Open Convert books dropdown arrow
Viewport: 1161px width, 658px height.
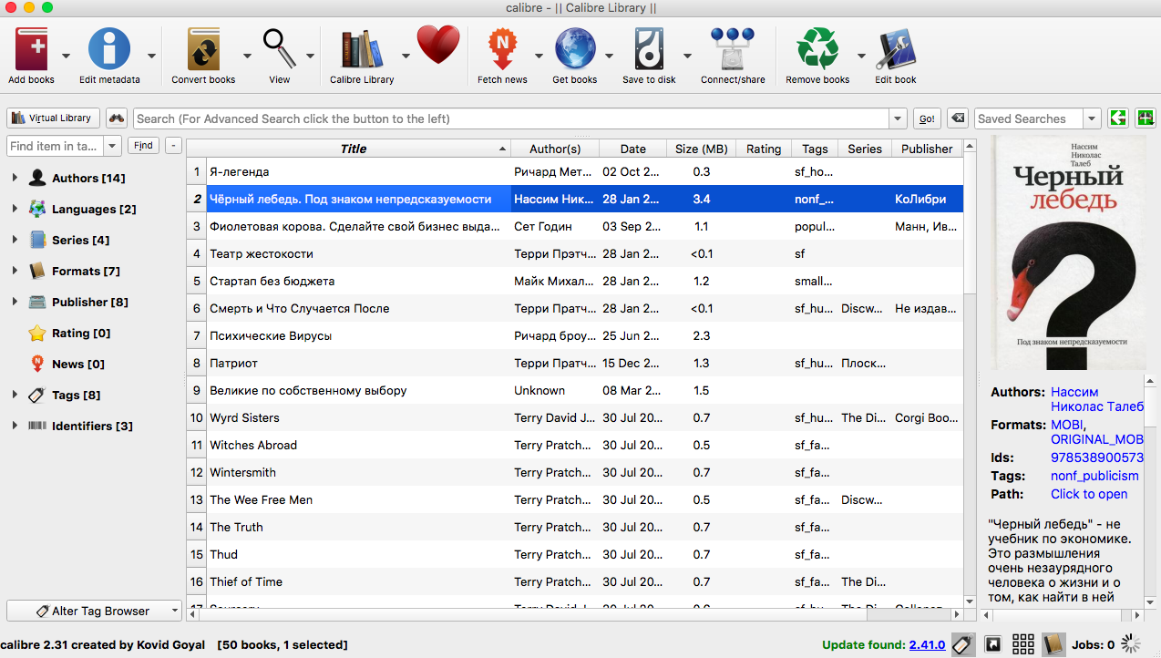coord(247,56)
